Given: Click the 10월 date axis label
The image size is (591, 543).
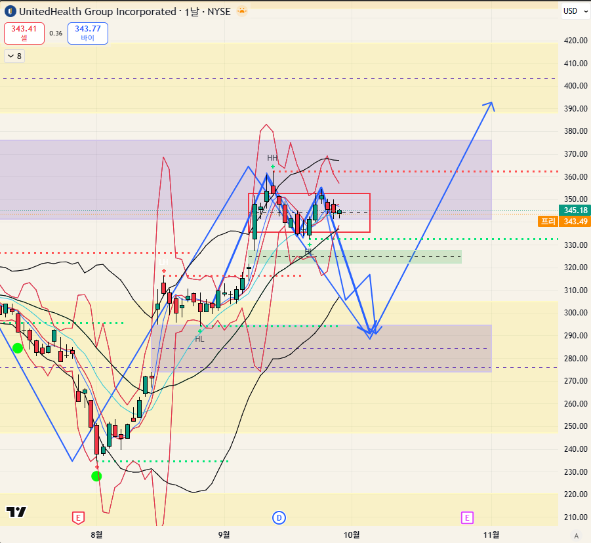Looking at the screenshot, I should (x=352, y=534).
